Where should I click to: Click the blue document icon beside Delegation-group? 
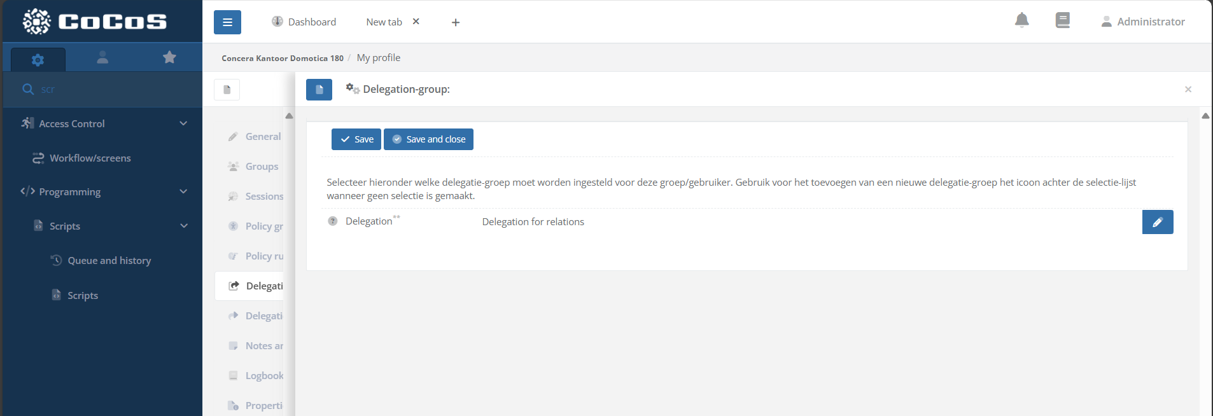pos(319,90)
